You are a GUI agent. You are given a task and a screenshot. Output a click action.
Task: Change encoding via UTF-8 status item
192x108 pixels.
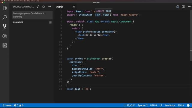(153, 105)
